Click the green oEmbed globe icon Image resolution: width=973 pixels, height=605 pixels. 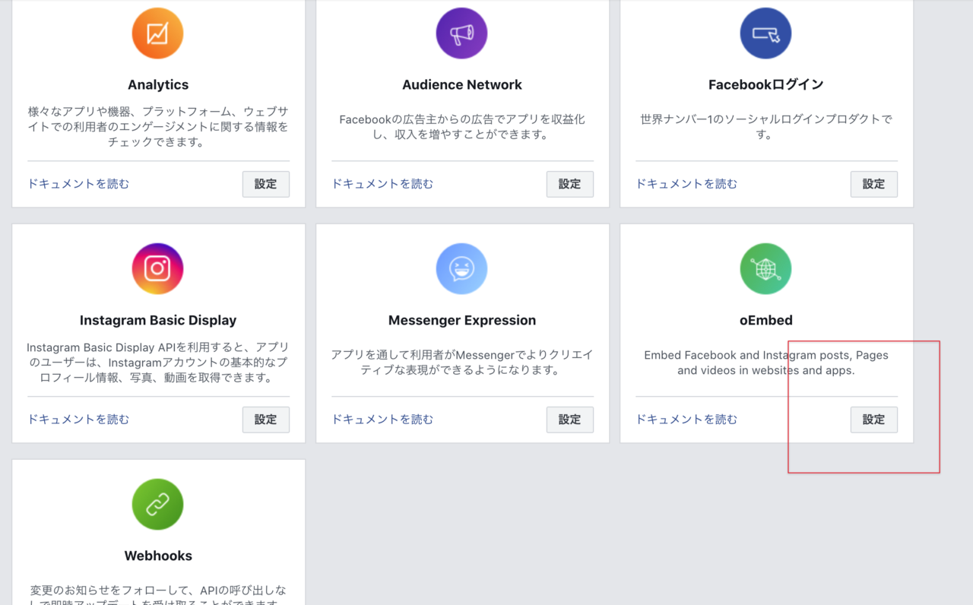click(x=766, y=269)
